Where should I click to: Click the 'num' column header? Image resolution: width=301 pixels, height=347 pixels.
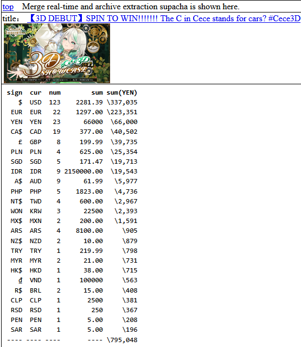coord(55,92)
